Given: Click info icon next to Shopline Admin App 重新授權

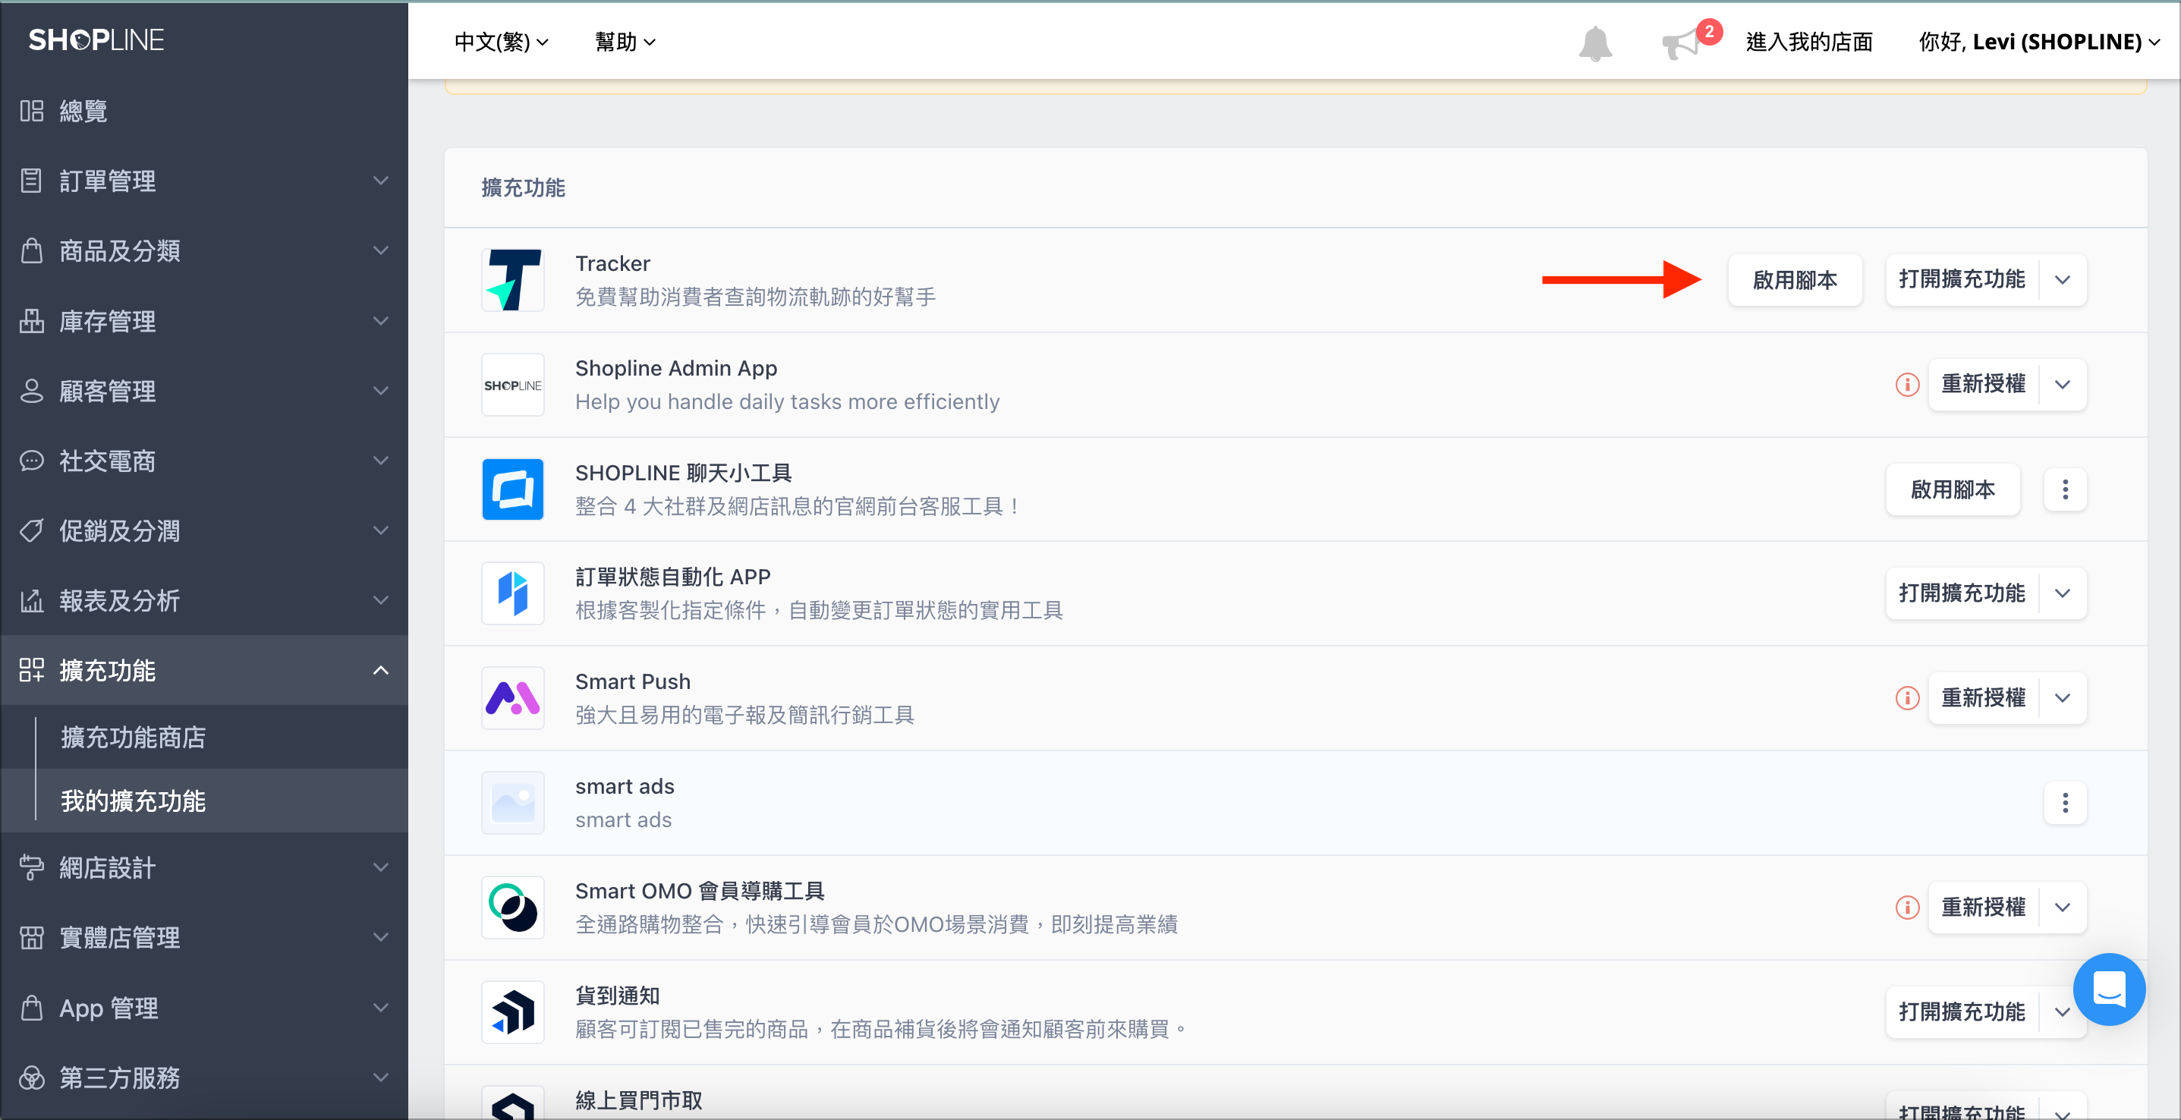Looking at the screenshot, I should click(1907, 385).
